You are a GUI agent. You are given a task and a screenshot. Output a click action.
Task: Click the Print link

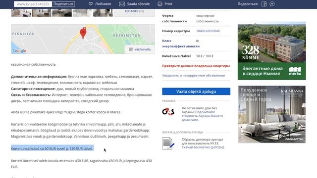click(168, 4)
